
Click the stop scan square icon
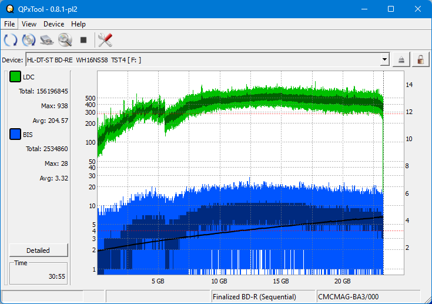pyautogui.click(x=83, y=40)
